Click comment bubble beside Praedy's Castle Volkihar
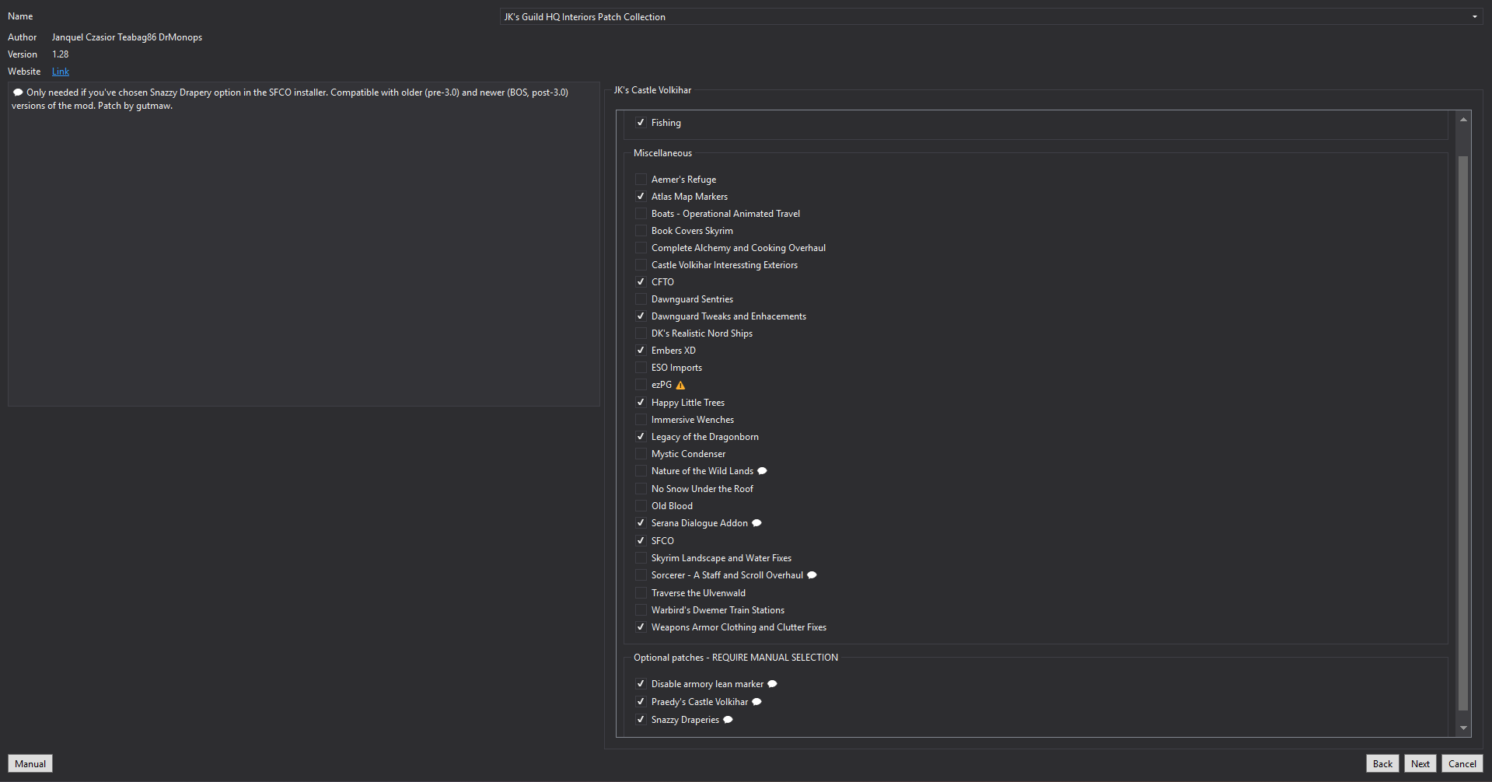Image resolution: width=1492 pixels, height=782 pixels. click(756, 702)
